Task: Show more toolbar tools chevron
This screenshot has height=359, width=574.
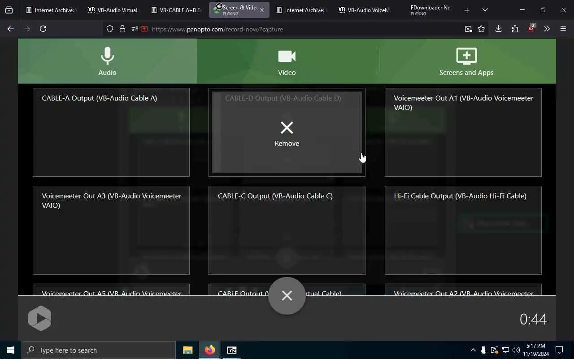Action: coord(547,29)
